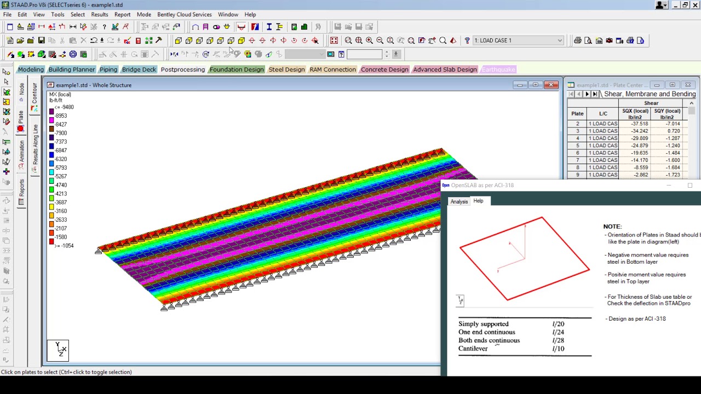Switch to the Foundation Design tab
Image resolution: width=701 pixels, height=394 pixels.
237,69
